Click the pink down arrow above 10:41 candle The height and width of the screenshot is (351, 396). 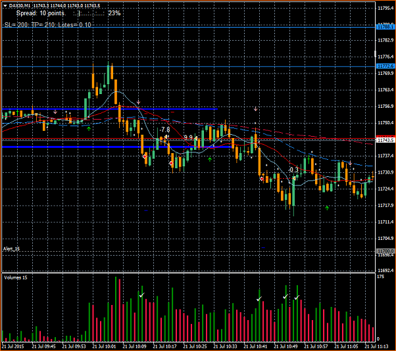[256, 108]
